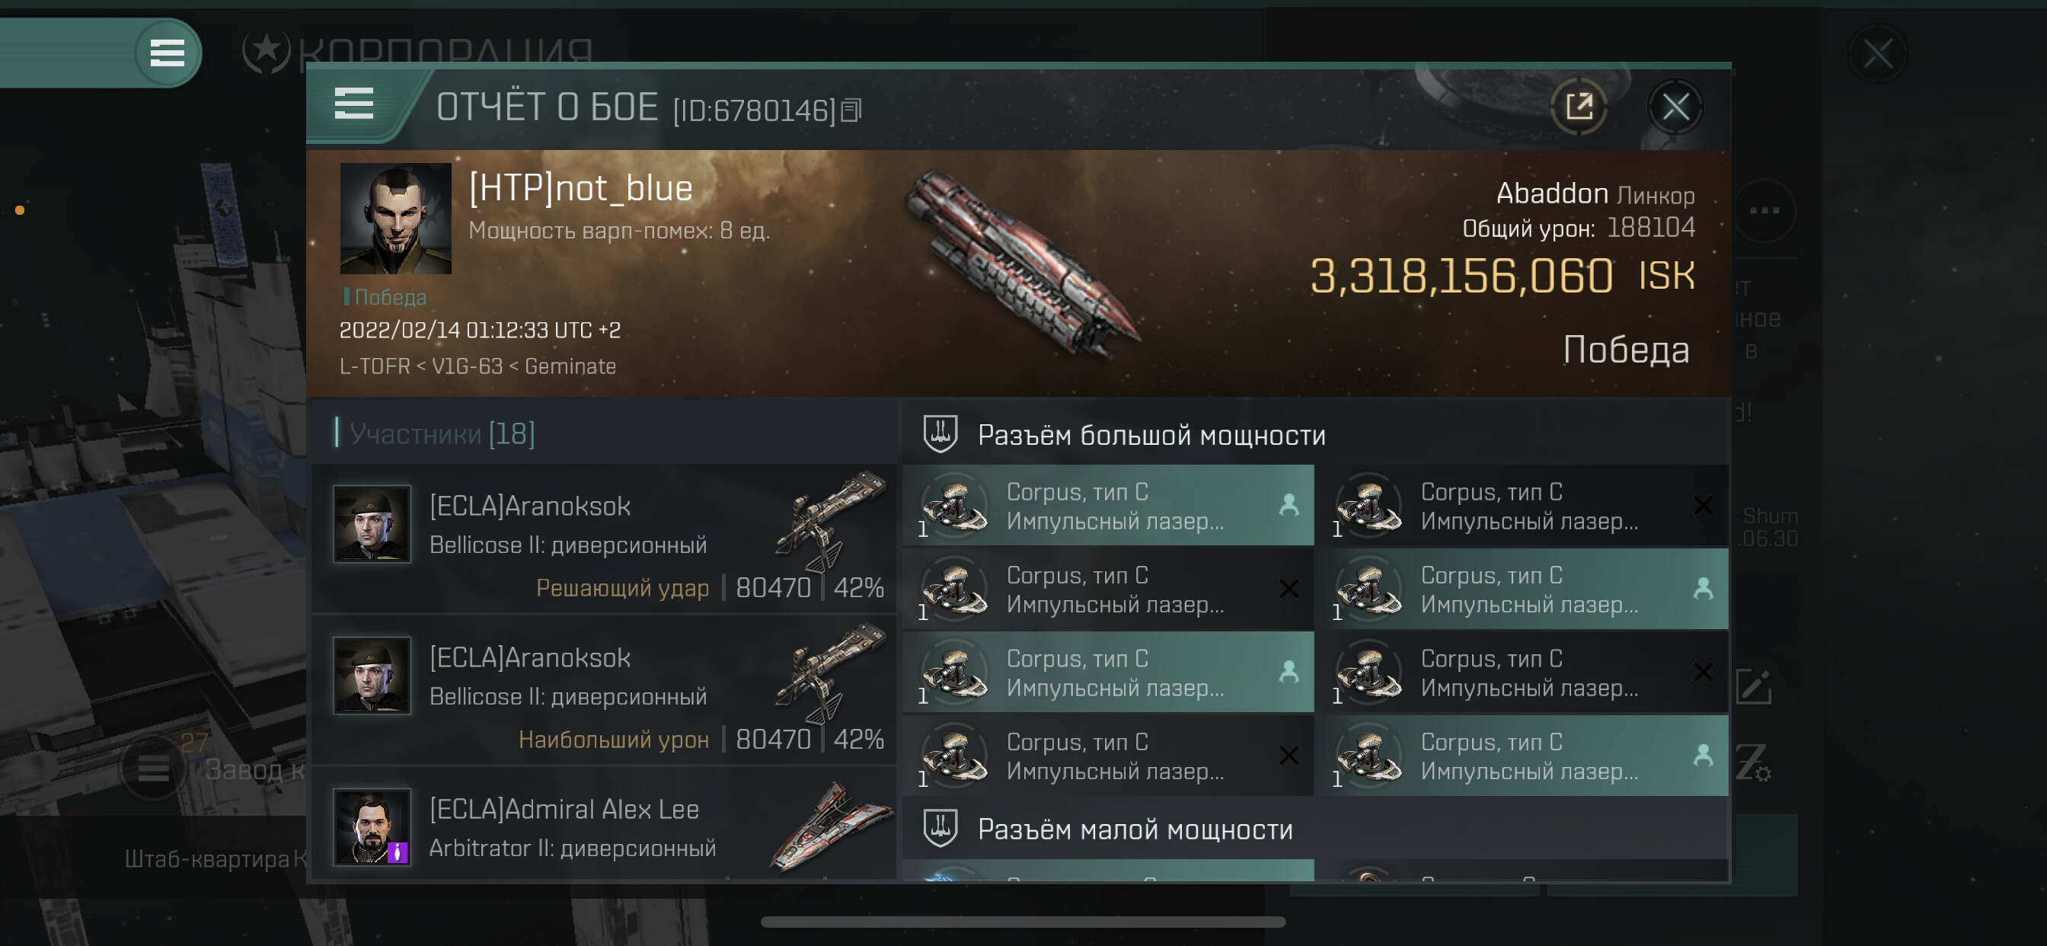Click the three-dots more options button
The width and height of the screenshot is (2047, 946).
1764,211
